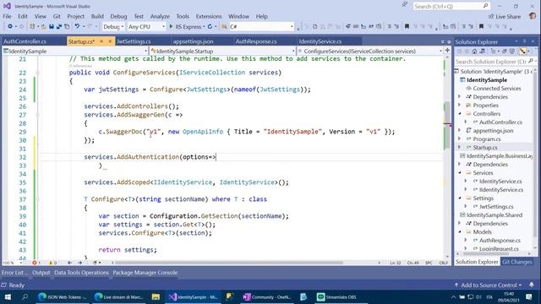
Task: Open the Package Manager Console panel
Action: click(x=145, y=273)
